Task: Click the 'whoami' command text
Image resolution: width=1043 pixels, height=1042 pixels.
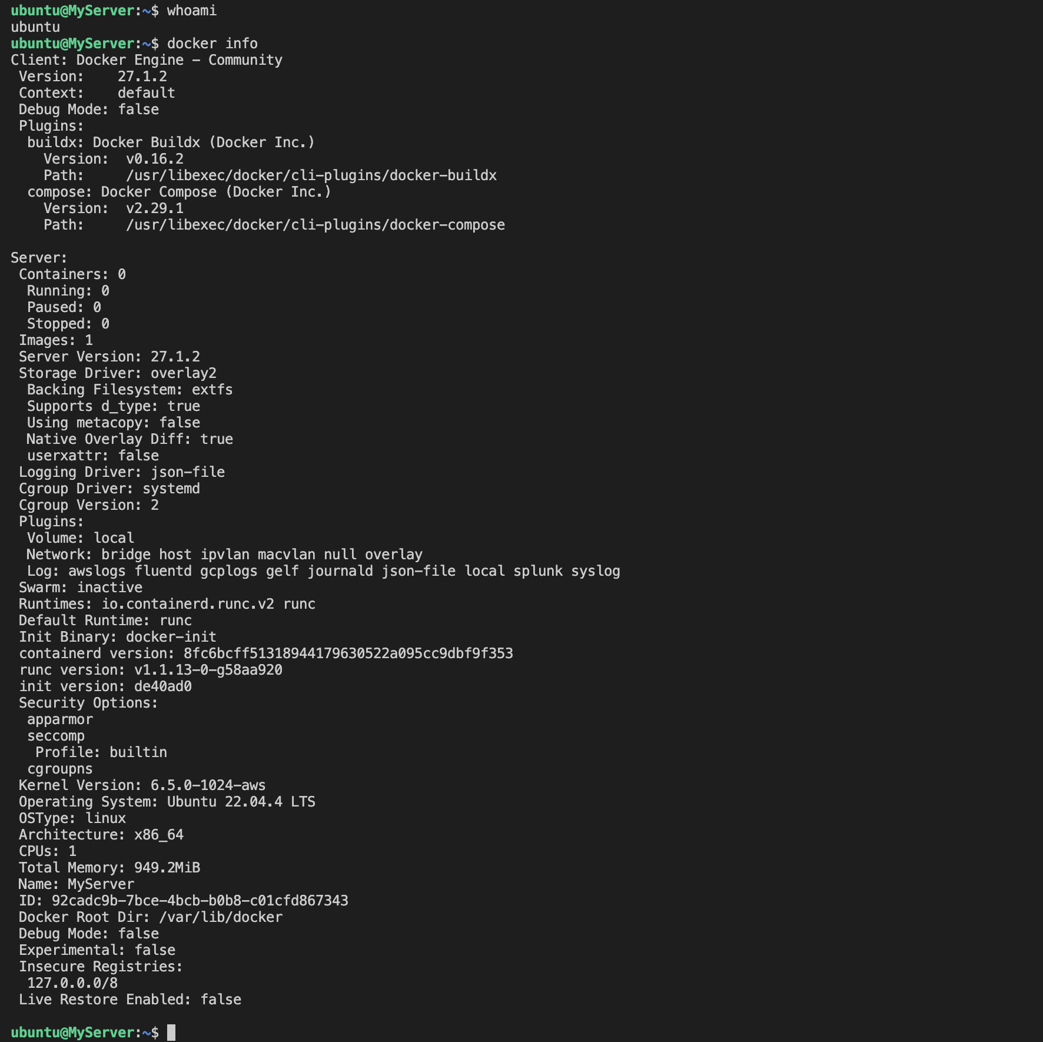Action: click(192, 11)
